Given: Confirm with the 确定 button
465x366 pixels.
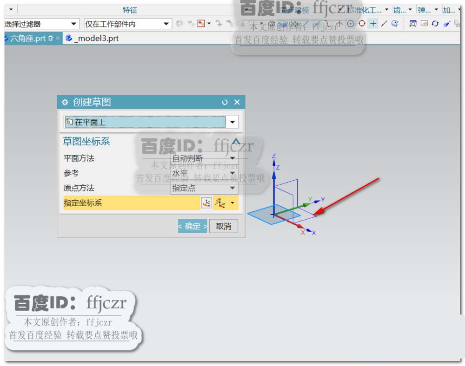Looking at the screenshot, I should tap(193, 226).
